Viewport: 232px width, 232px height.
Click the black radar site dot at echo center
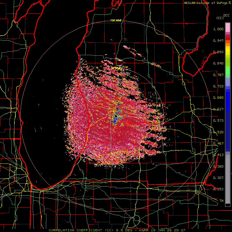click(x=116, y=117)
